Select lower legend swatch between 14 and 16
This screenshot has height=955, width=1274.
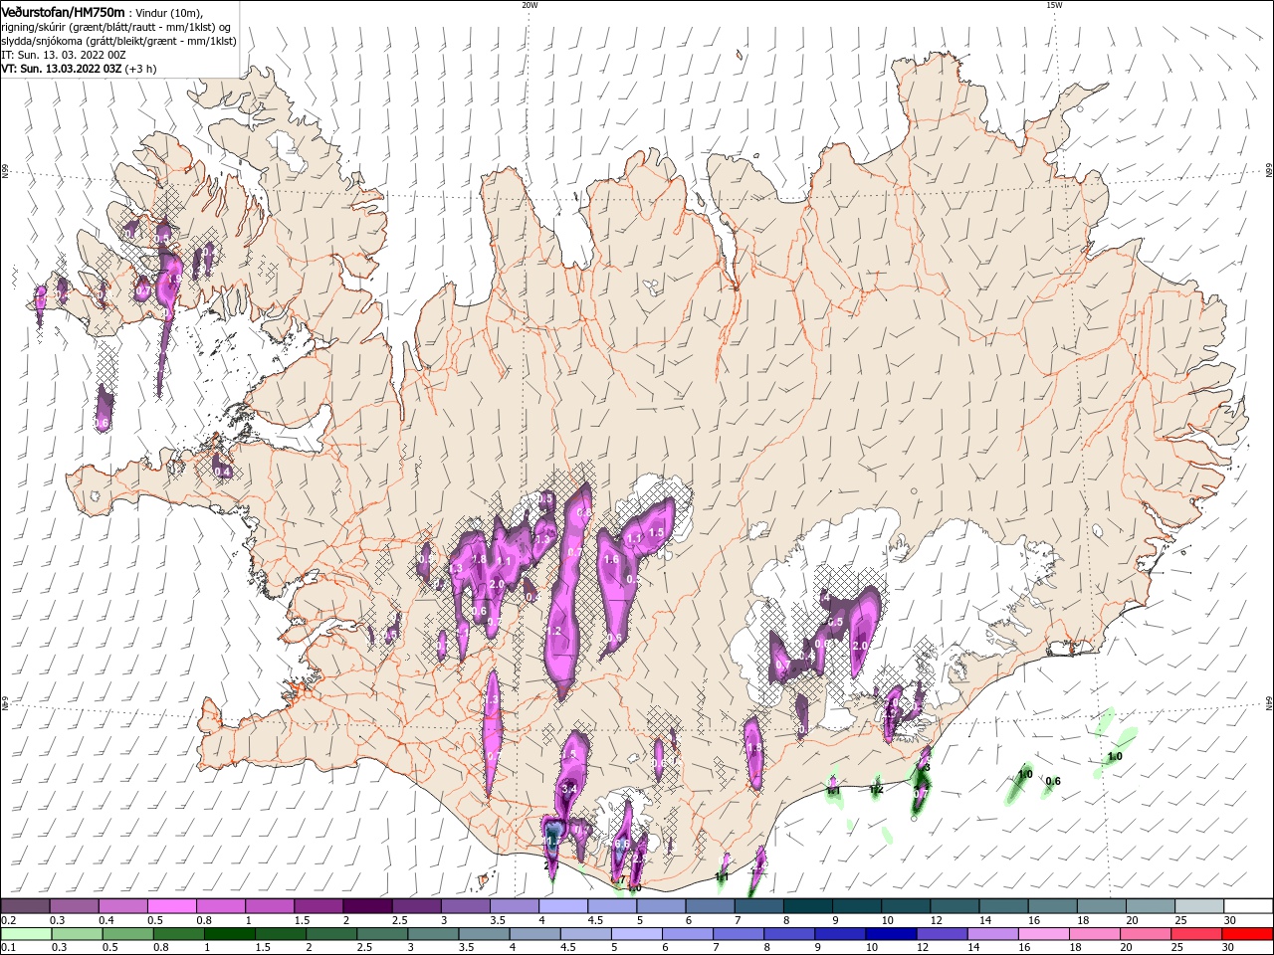click(994, 934)
